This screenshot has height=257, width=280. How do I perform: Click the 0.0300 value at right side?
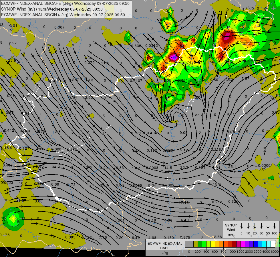tap(264, 166)
